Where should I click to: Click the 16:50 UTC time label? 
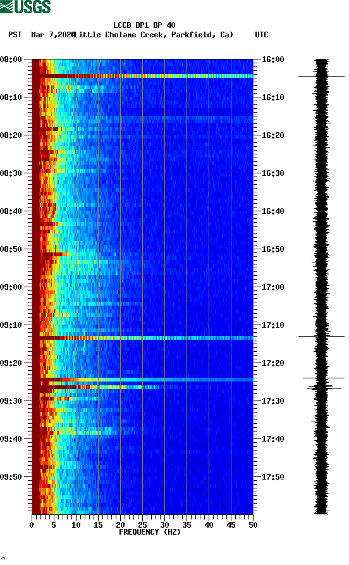pos(272,249)
